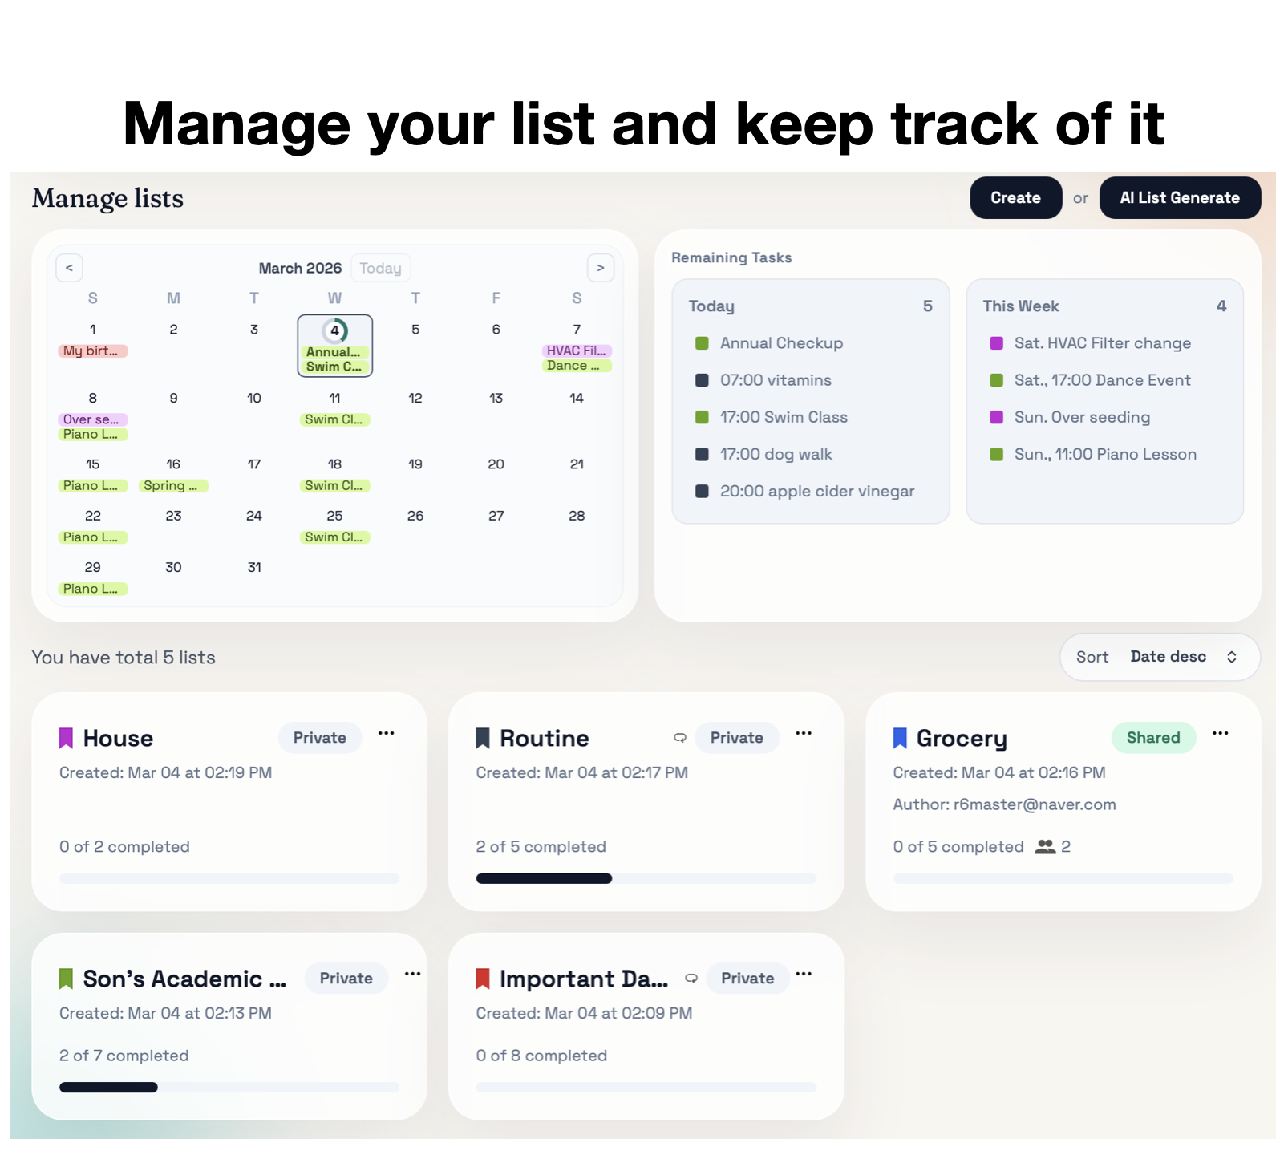Go to previous month on the calendar
This screenshot has width=1288, height=1163.
pos(69,268)
